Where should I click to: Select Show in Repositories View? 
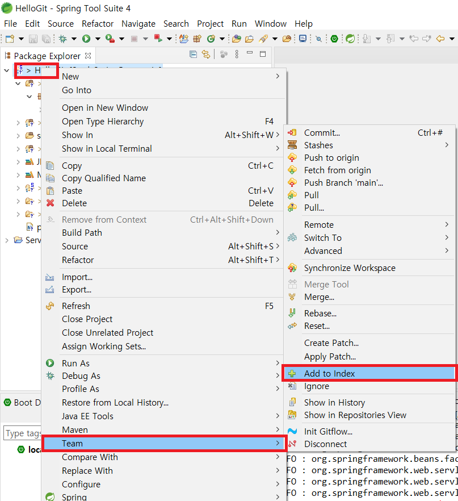coord(369,415)
